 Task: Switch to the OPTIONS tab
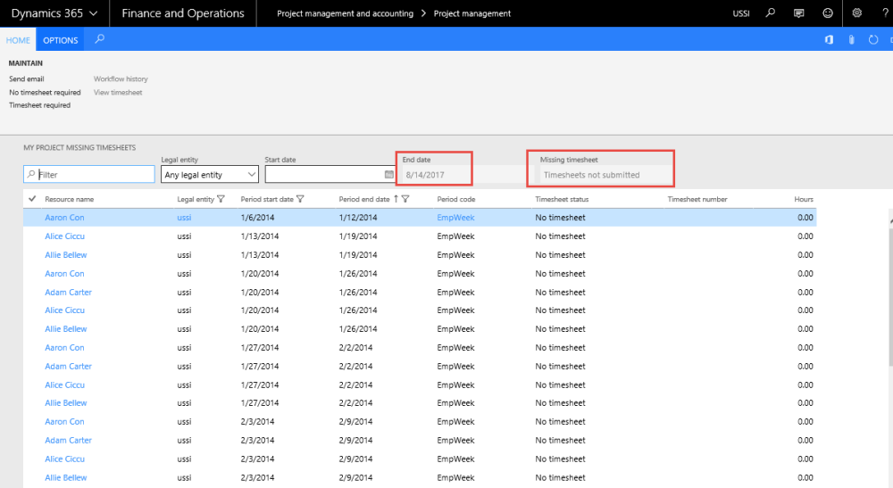click(x=61, y=40)
